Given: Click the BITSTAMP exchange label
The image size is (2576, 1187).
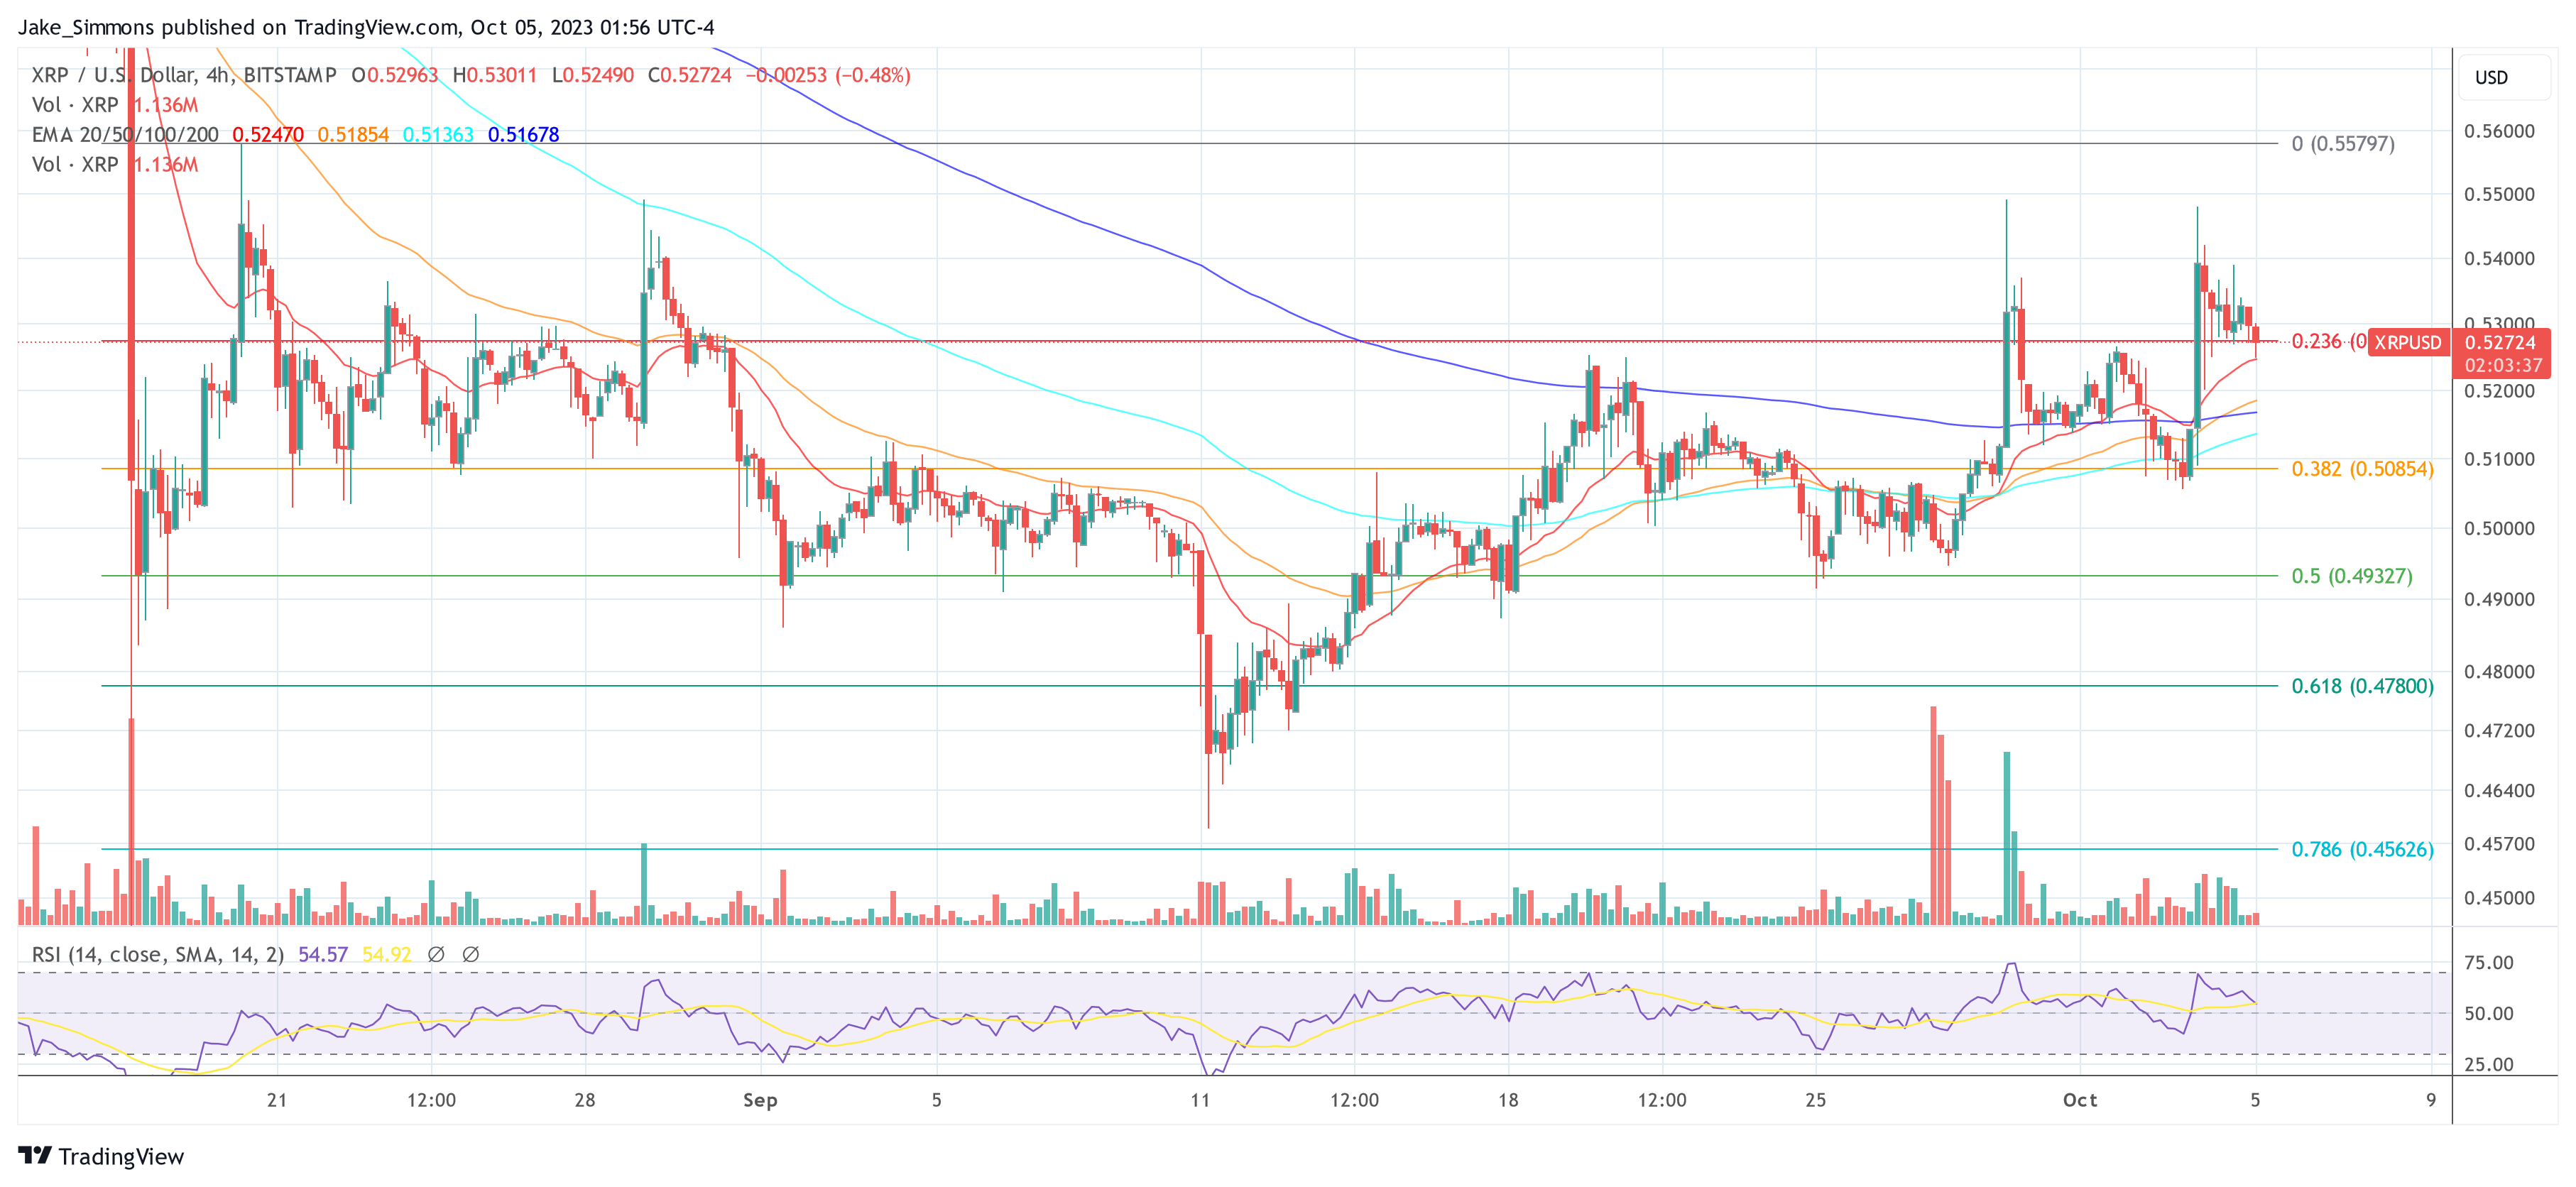Looking at the screenshot, I should [x=290, y=75].
